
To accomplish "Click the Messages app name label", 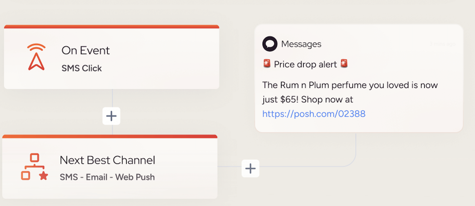I will point(301,44).
